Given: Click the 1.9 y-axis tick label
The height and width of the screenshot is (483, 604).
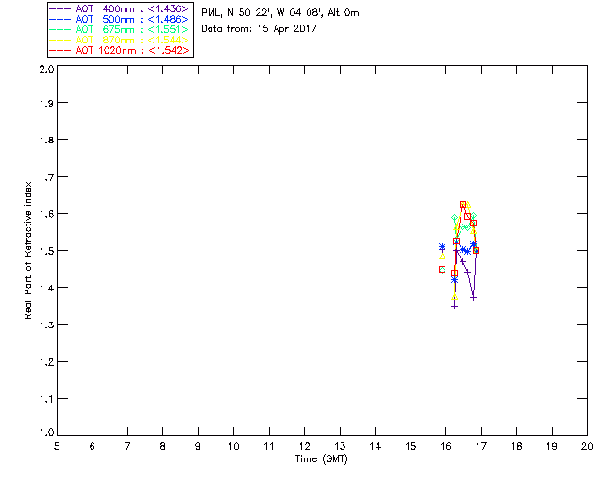Looking at the screenshot, I should click(x=46, y=103).
